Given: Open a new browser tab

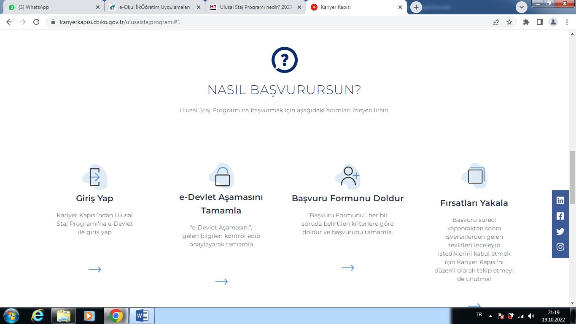Looking at the screenshot, I should pyautogui.click(x=416, y=7).
